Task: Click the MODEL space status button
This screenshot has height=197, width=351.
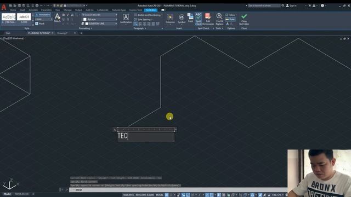Action: 160,195
